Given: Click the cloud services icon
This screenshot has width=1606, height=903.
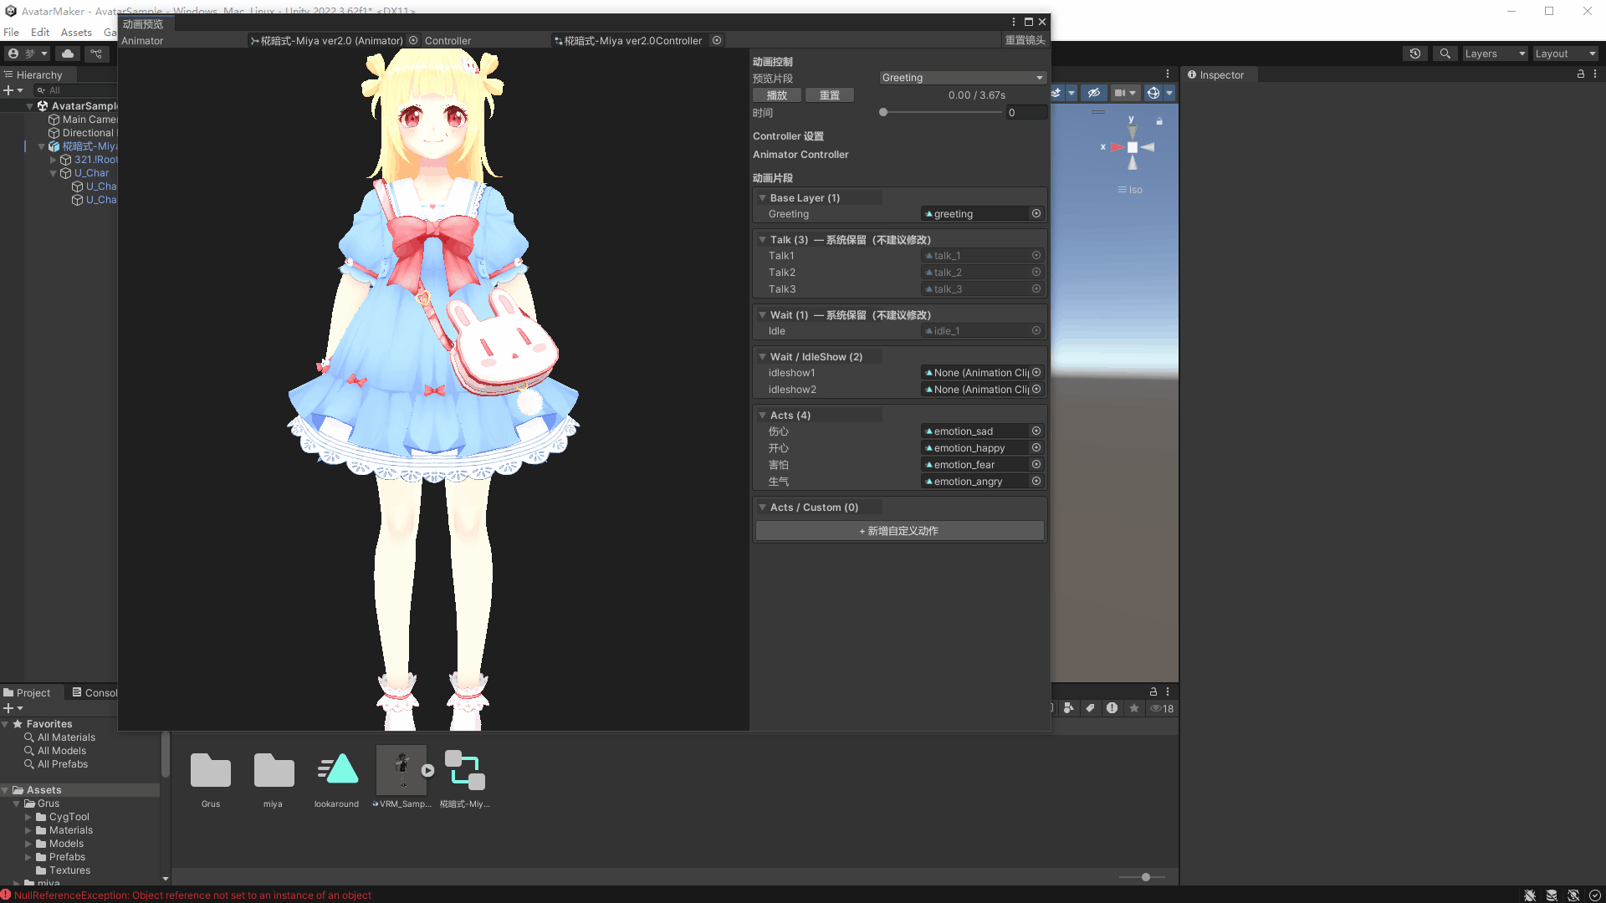Looking at the screenshot, I should click(68, 54).
